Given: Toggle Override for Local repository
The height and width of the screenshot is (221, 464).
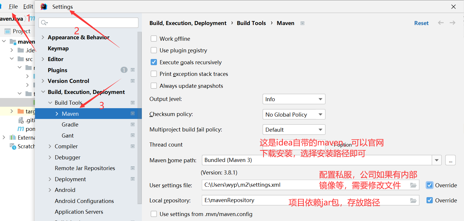Looking at the screenshot, I should click(x=430, y=200).
